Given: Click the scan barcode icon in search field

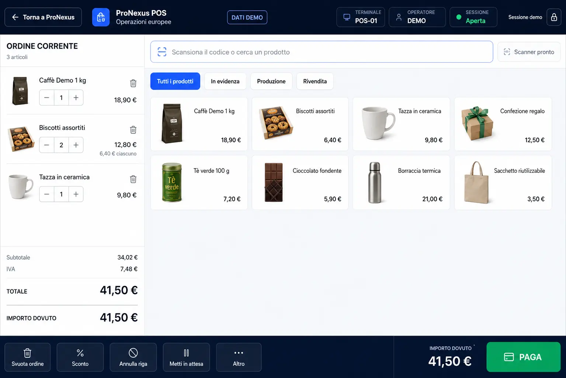Looking at the screenshot, I should (x=162, y=52).
